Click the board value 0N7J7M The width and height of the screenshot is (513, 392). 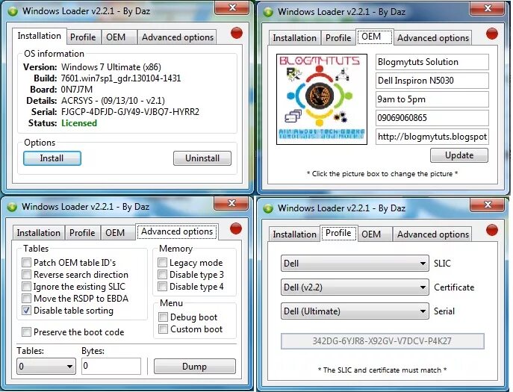77,90
